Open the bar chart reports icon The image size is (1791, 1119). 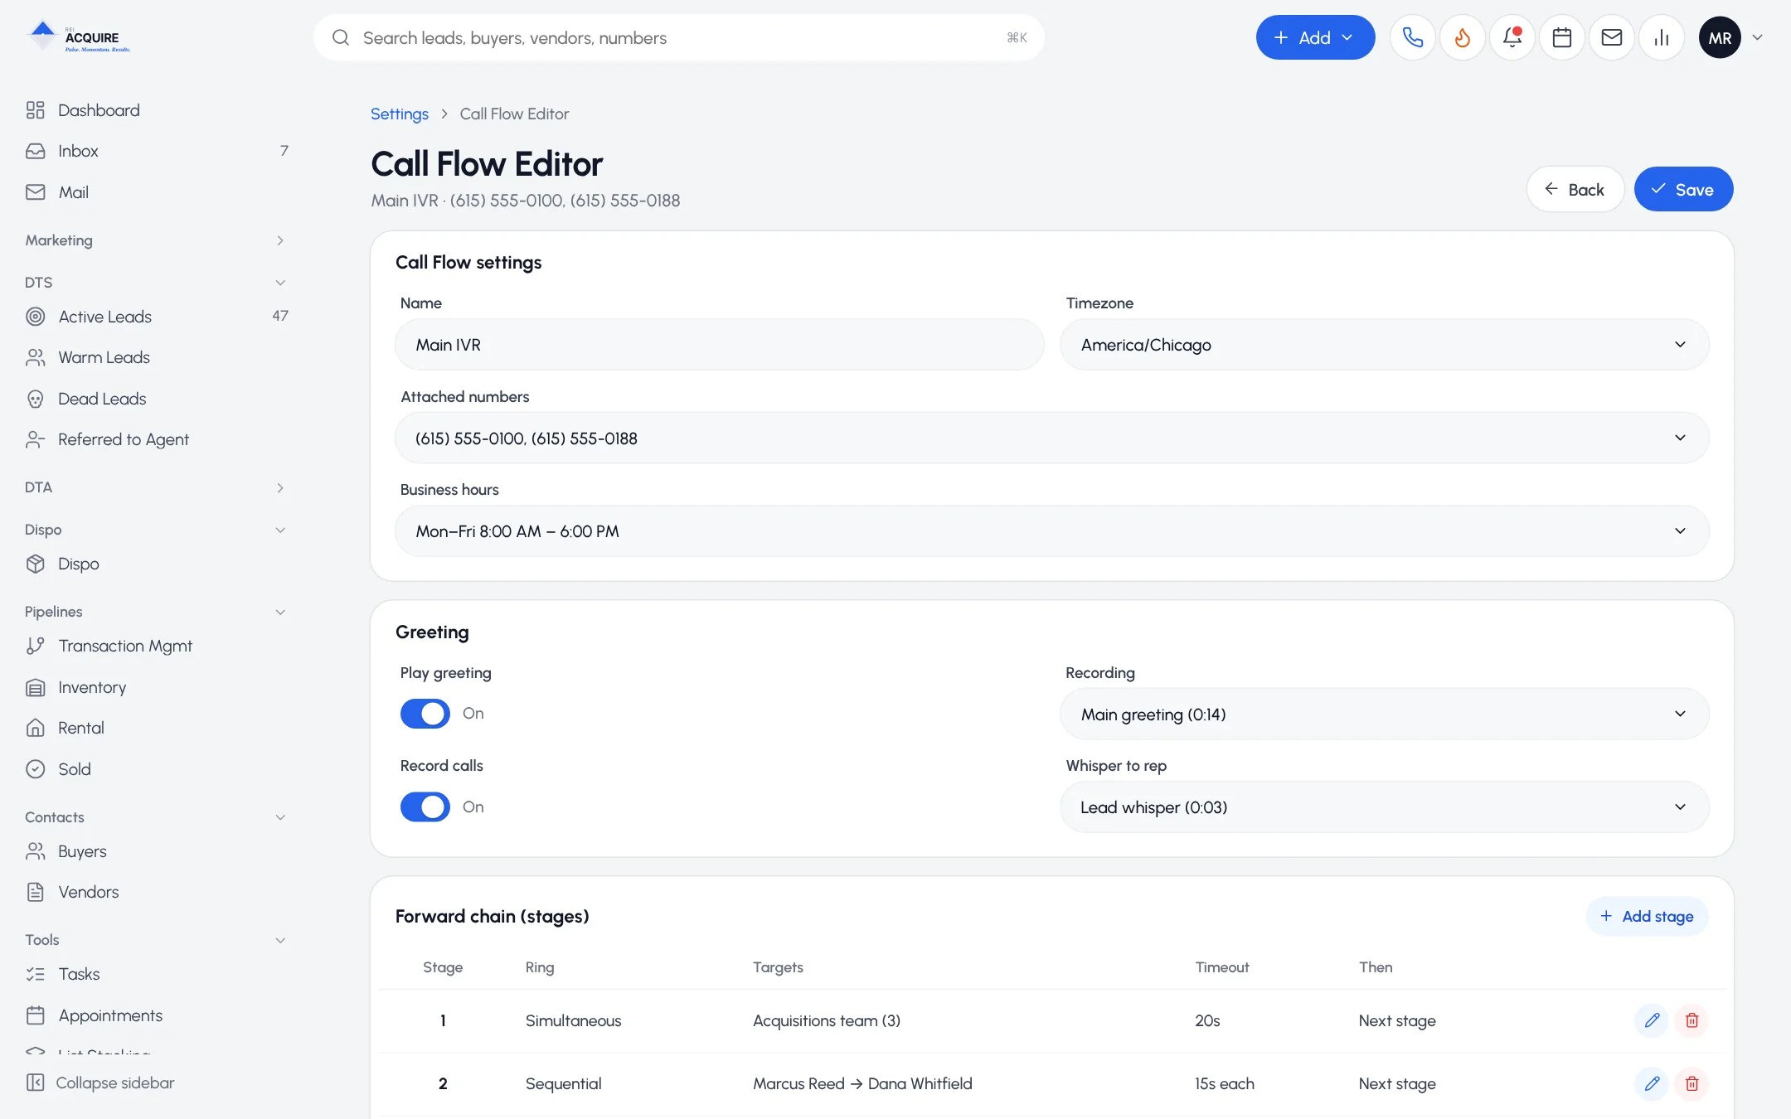(1662, 37)
